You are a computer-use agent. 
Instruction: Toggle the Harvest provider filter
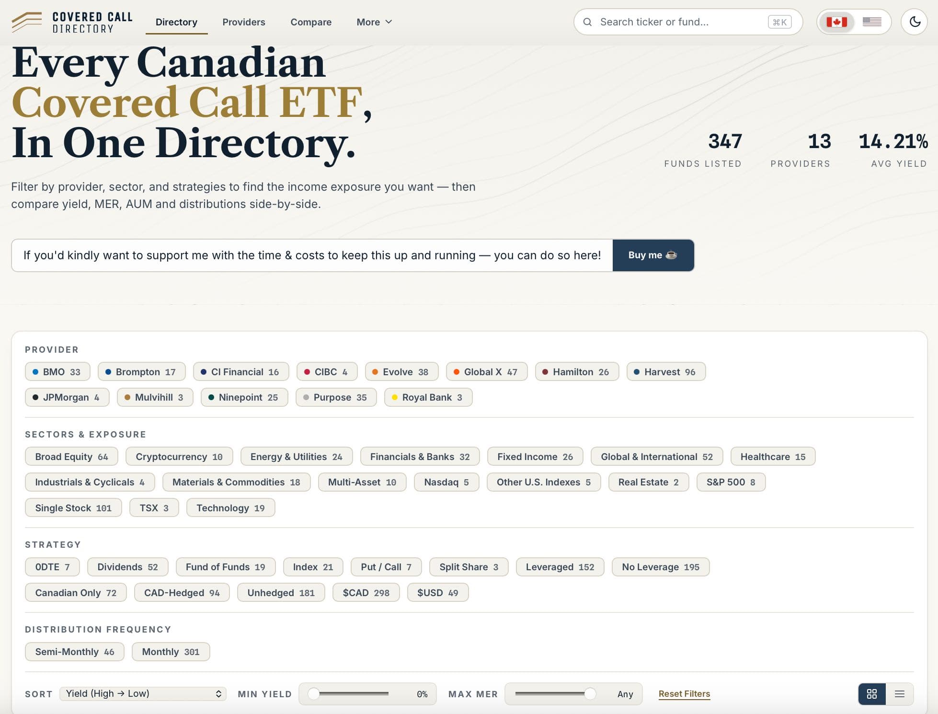[x=666, y=372]
